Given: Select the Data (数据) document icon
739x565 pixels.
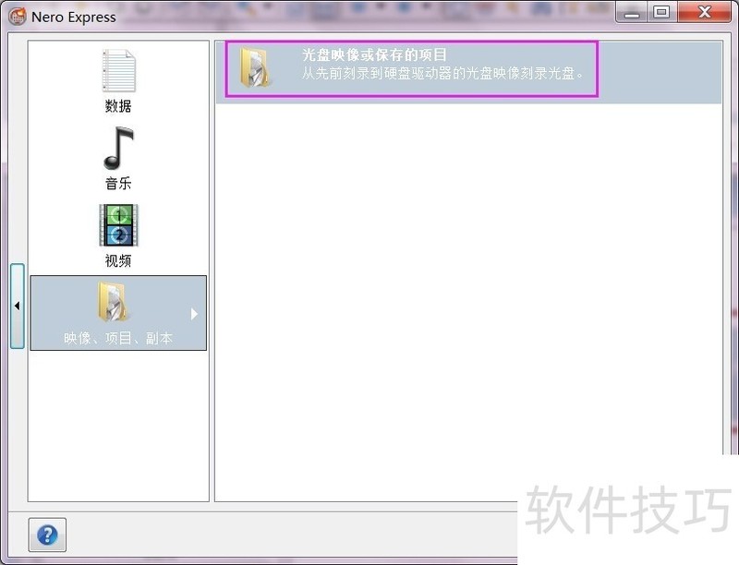Looking at the screenshot, I should (x=118, y=71).
